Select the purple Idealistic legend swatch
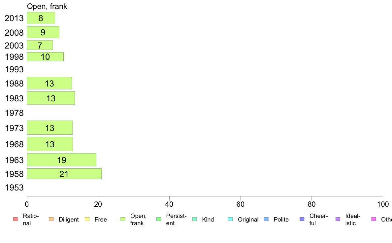Viewport: 392px width, 243px height. click(338, 219)
